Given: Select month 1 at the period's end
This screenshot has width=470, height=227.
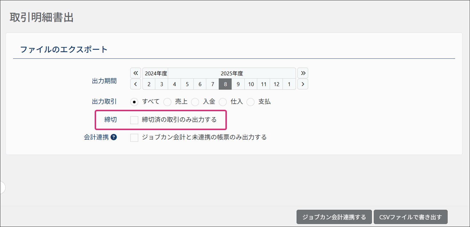Looking at the screenshot, I should pyautogui.click(x=289, y=84).
